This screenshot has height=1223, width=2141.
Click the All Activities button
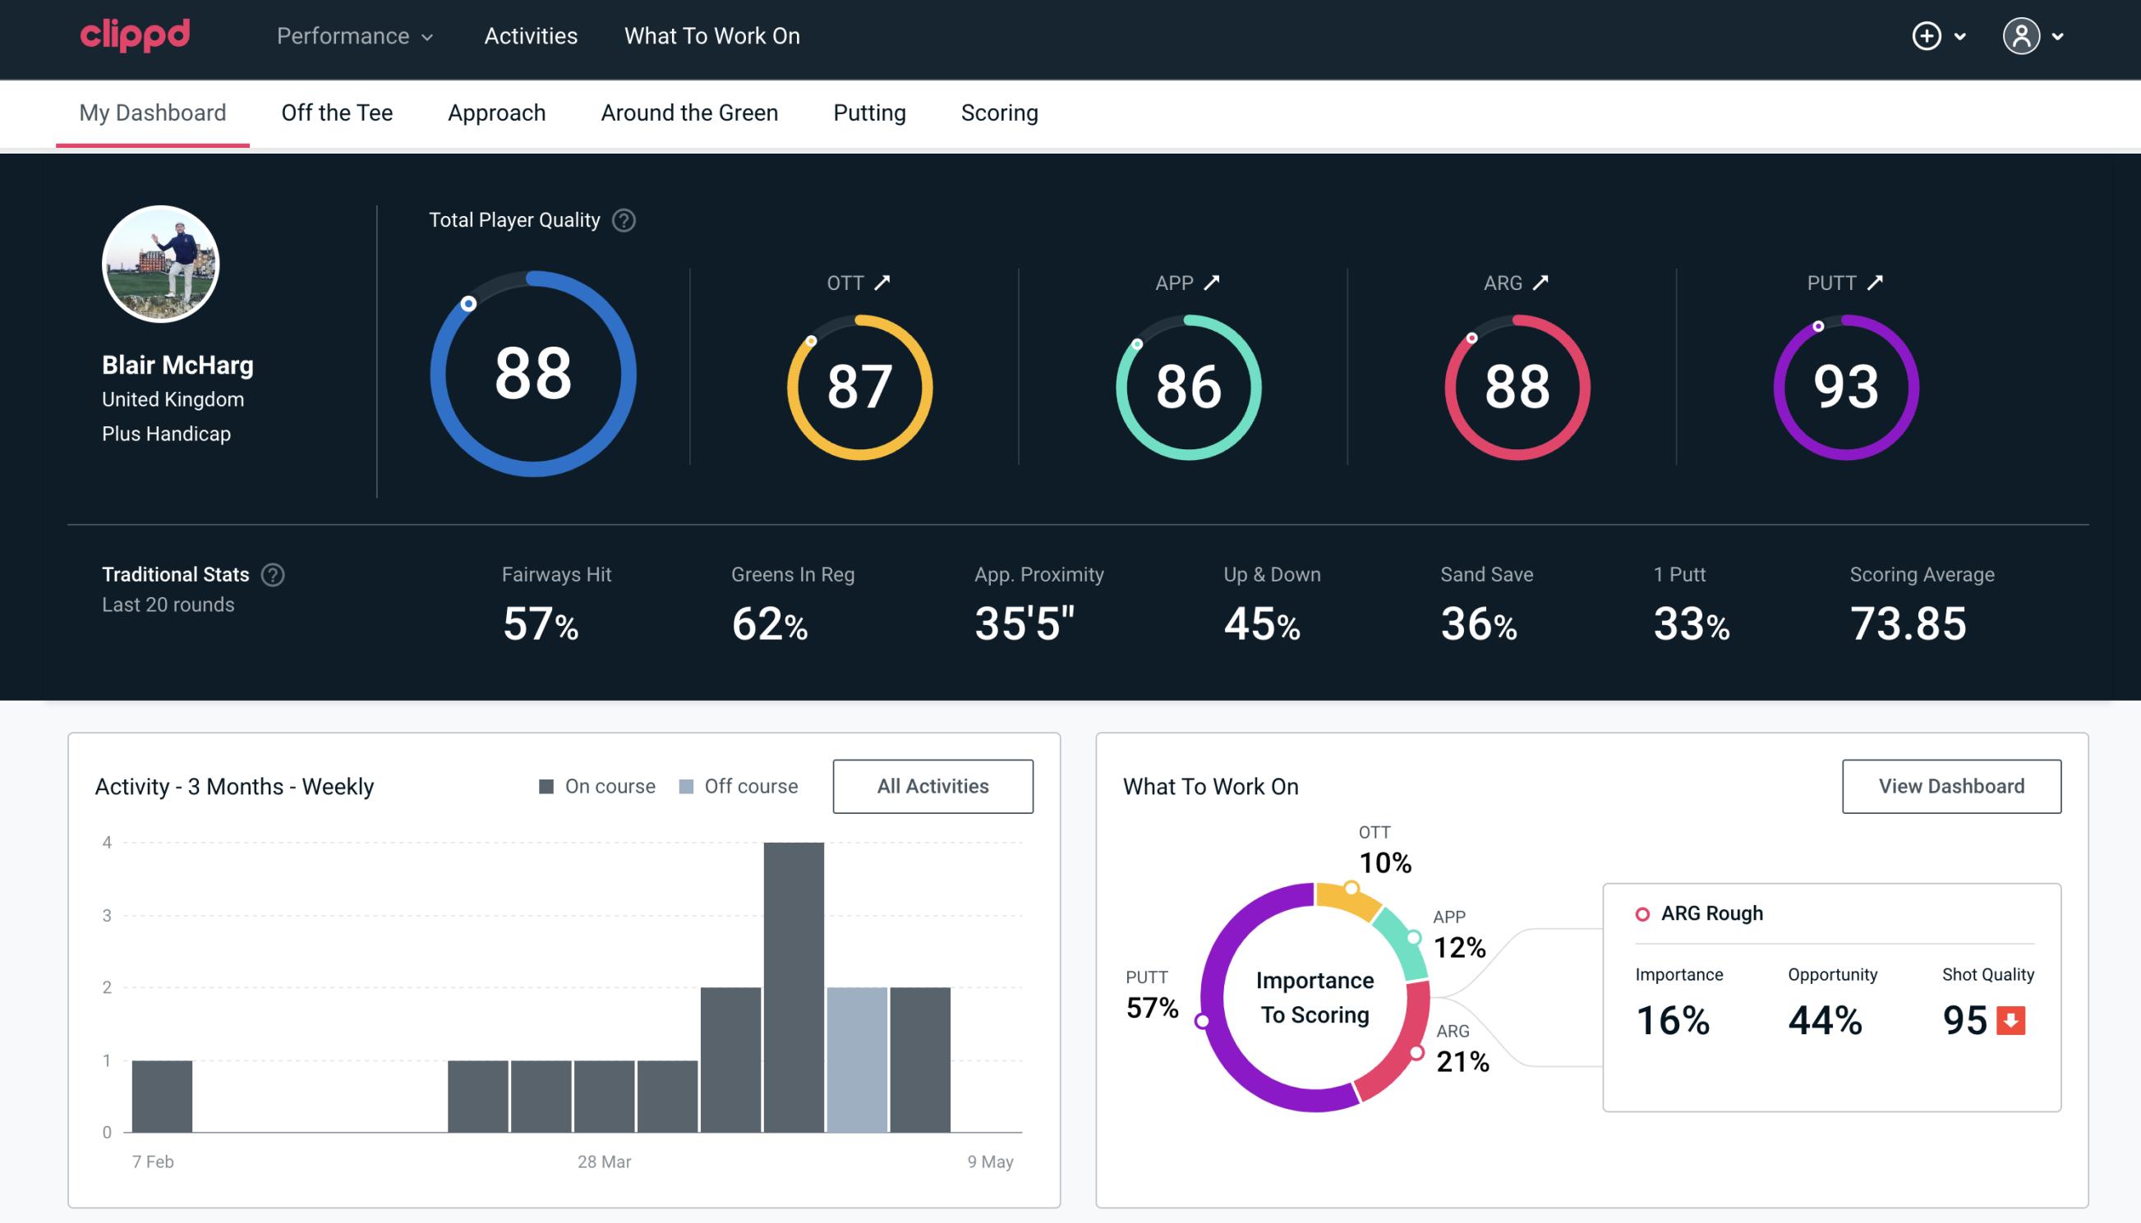tap(932, 785)
